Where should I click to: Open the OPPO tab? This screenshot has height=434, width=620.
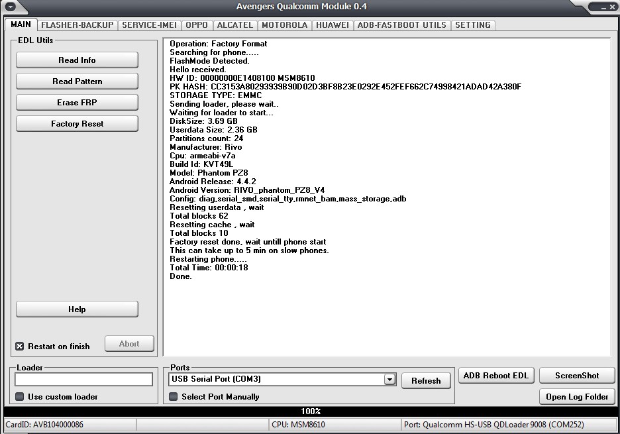(x=197, y=25)
